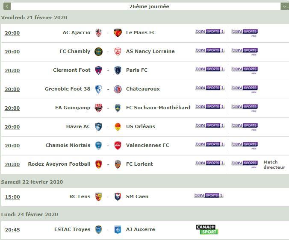Click the Grenoble Foot 38 team name

(x=68, y=89)
